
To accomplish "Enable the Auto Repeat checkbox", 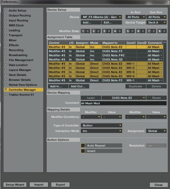I will click(x=83, y=146).
